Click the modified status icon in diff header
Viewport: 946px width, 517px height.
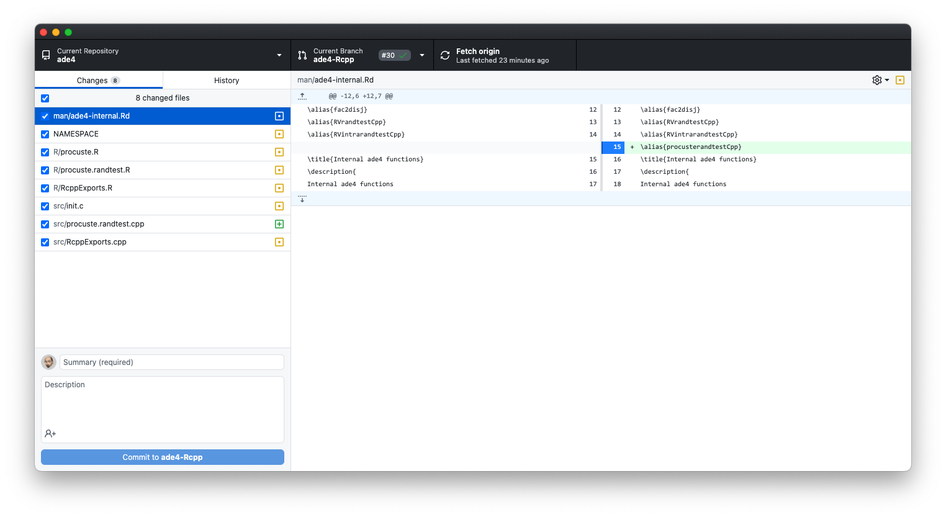pyautogui.click(x=900, y=80)
